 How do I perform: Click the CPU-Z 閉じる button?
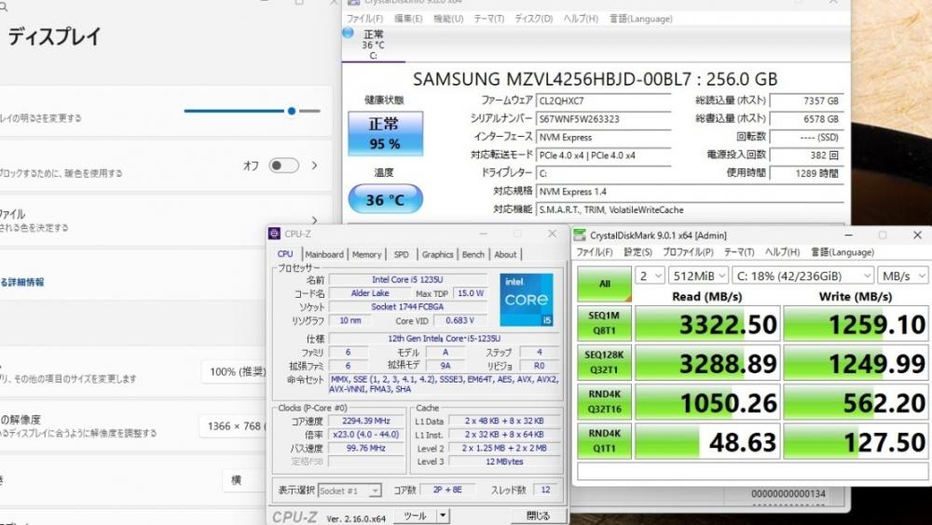pos(538,516)
